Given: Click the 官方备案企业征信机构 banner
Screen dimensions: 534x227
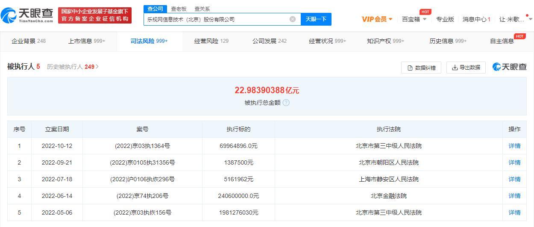Looking at the screenshot, I should [95, 15].
